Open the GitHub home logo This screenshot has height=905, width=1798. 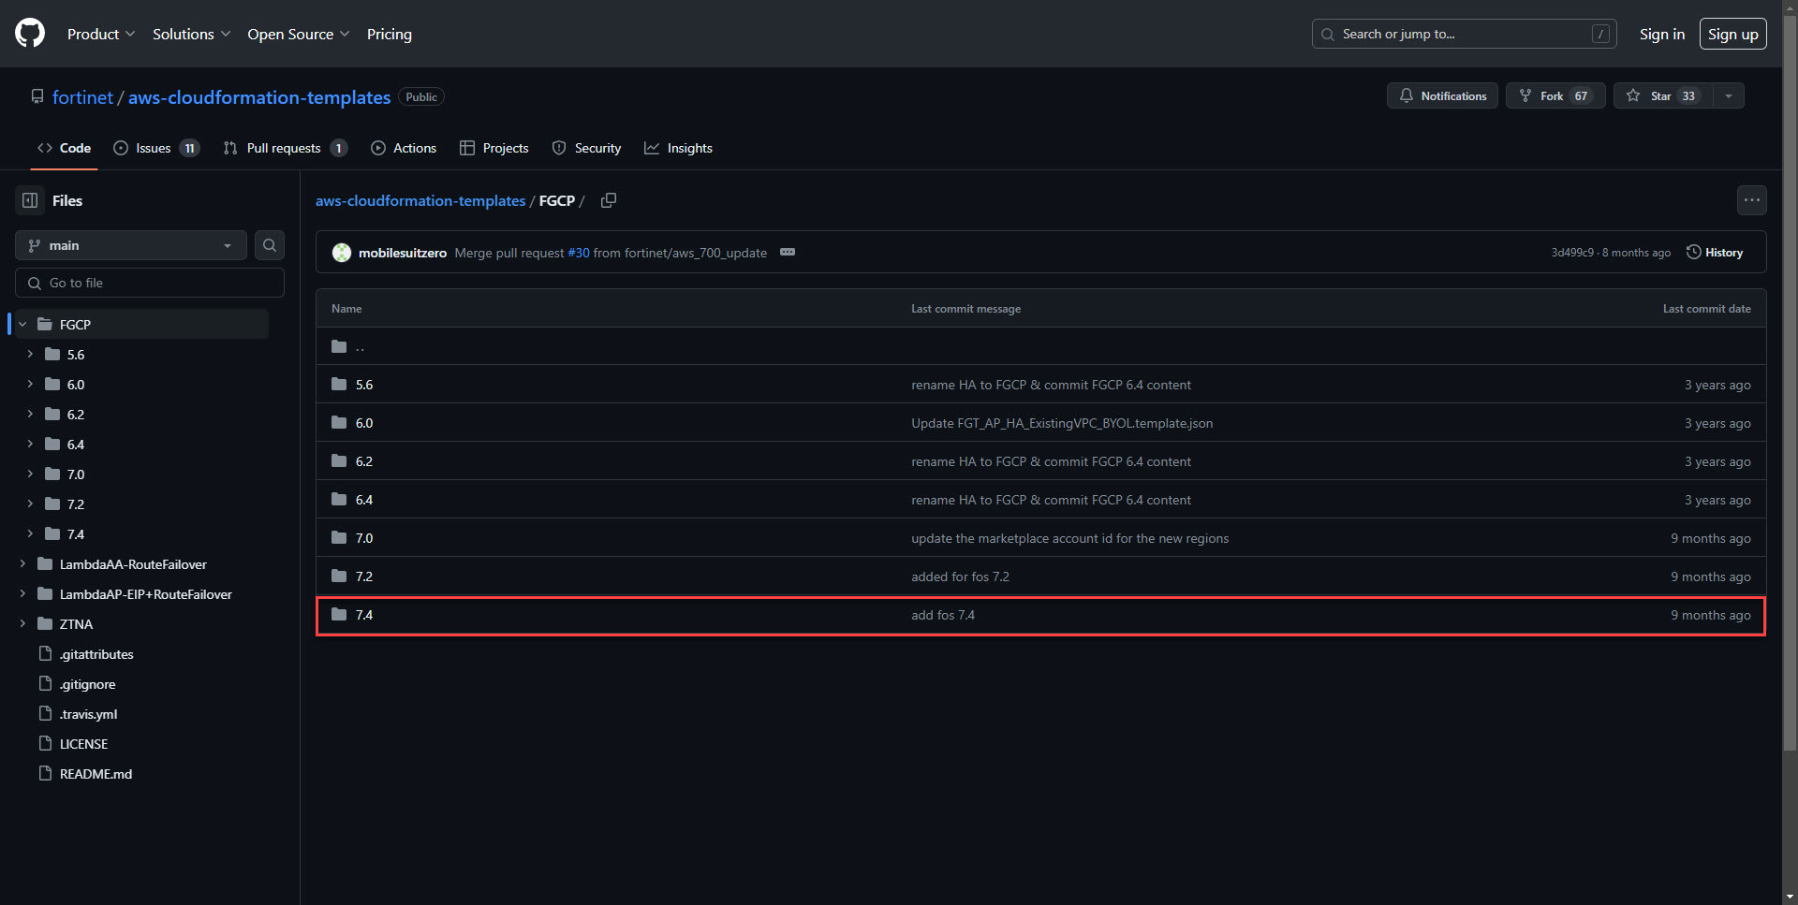pyautogui.click(x=30, y=34)
